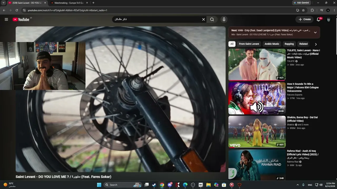Open the 'How It Sounds To Win a Major' title
Screen dimensions: 337x189
point(303,88)
